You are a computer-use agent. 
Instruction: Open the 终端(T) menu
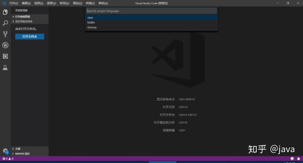click(x=90, y=3)
